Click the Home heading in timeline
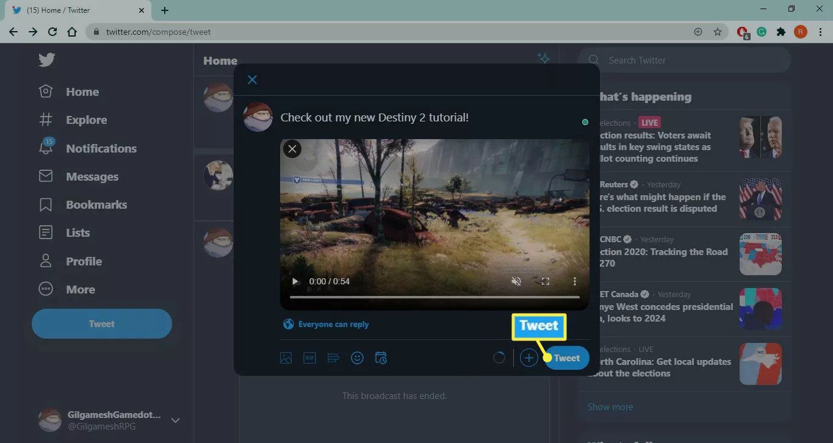 tap(220, 60)
